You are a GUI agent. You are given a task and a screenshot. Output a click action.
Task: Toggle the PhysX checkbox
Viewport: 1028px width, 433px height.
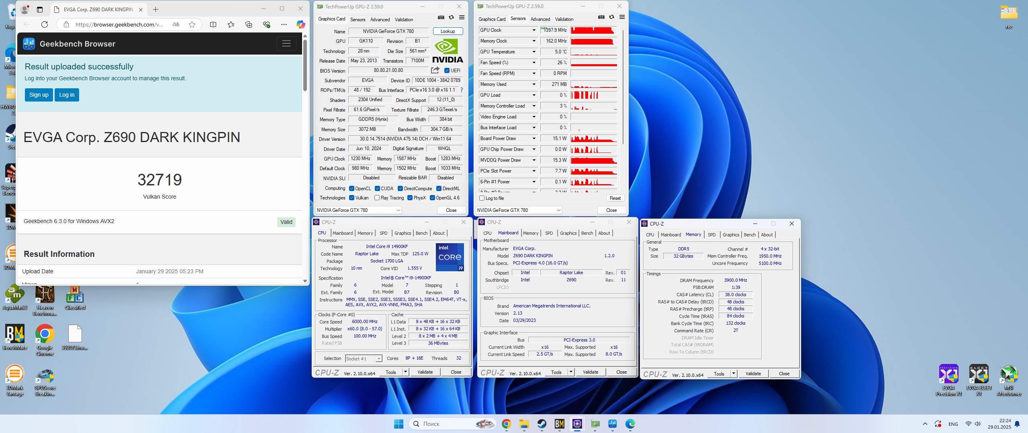click(410, 198)
